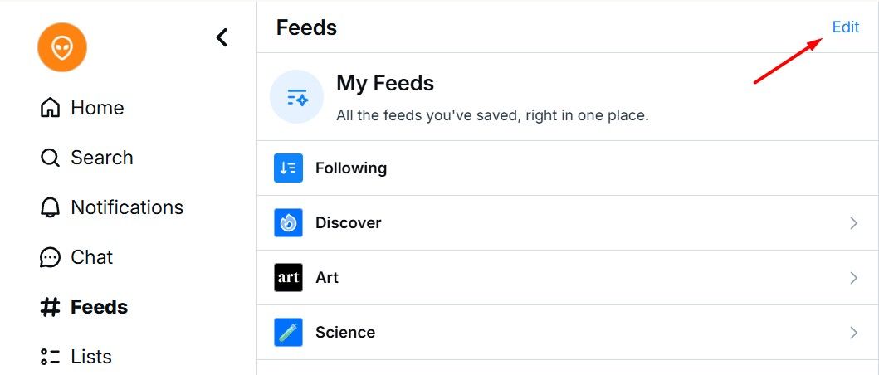
Task: Click the Lists icon in sidebar
Action: [x=51, y=357]
